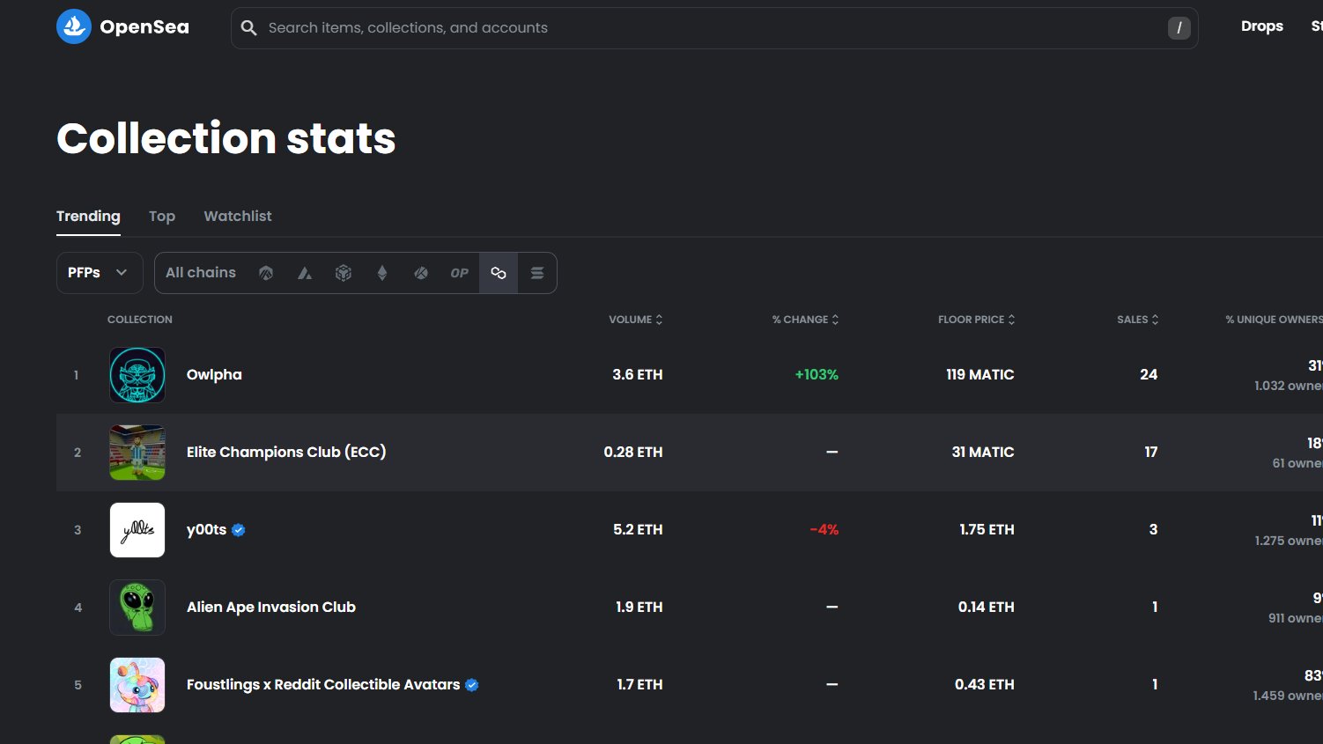This screenshot has width=1323, height=744.
Task: Open the Owlpha collection link
Action: coord(214,375)
